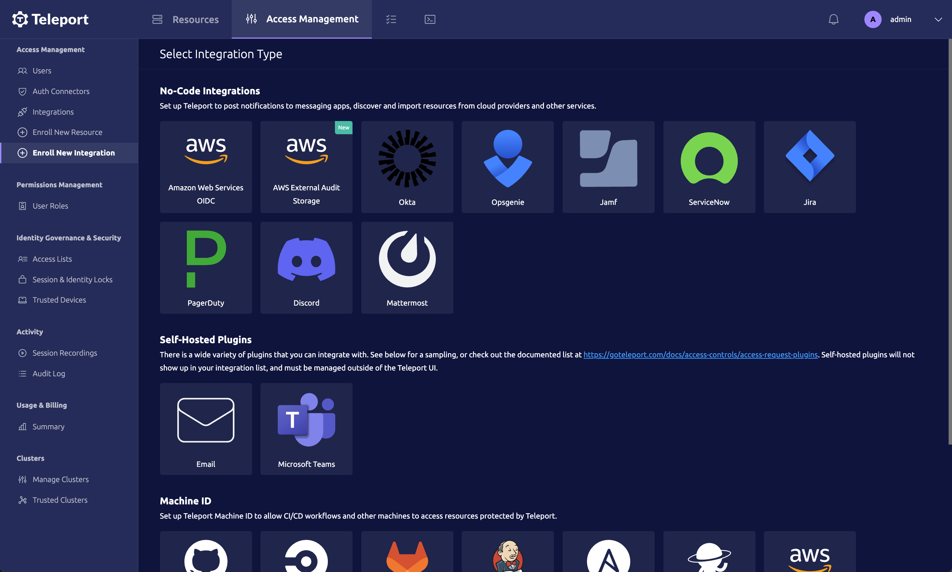
Task: Select the PagerDuty integration
Action: [206, 267]
